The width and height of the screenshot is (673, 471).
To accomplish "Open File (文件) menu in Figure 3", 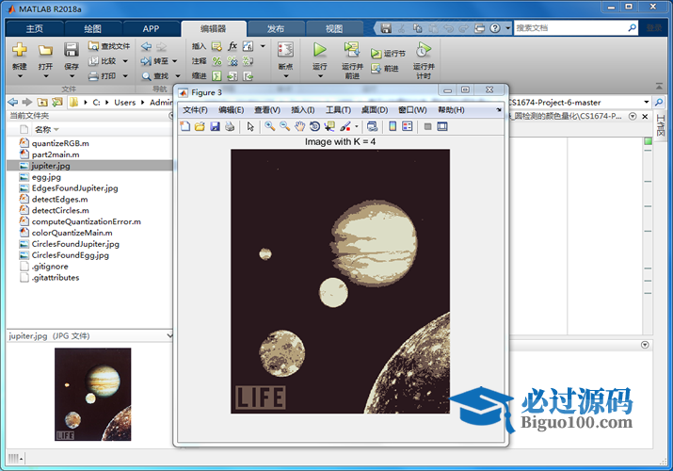I will 195,110.
